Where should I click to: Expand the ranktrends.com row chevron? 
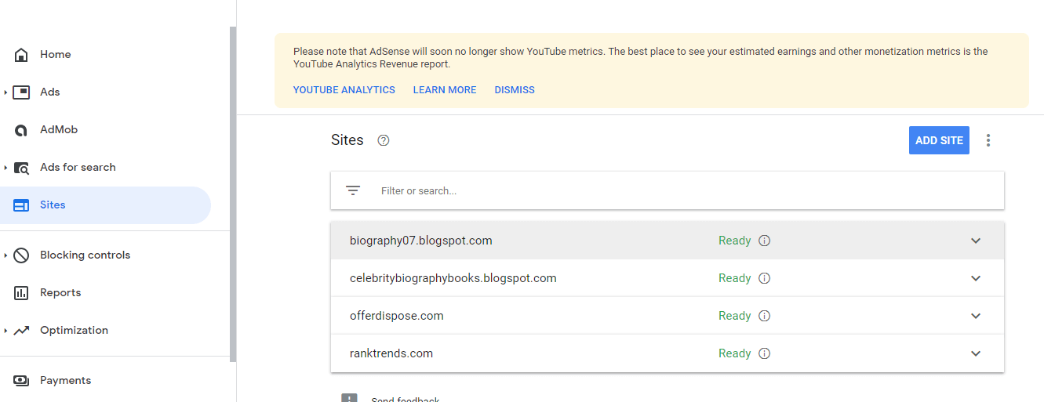tap(976, 353)
